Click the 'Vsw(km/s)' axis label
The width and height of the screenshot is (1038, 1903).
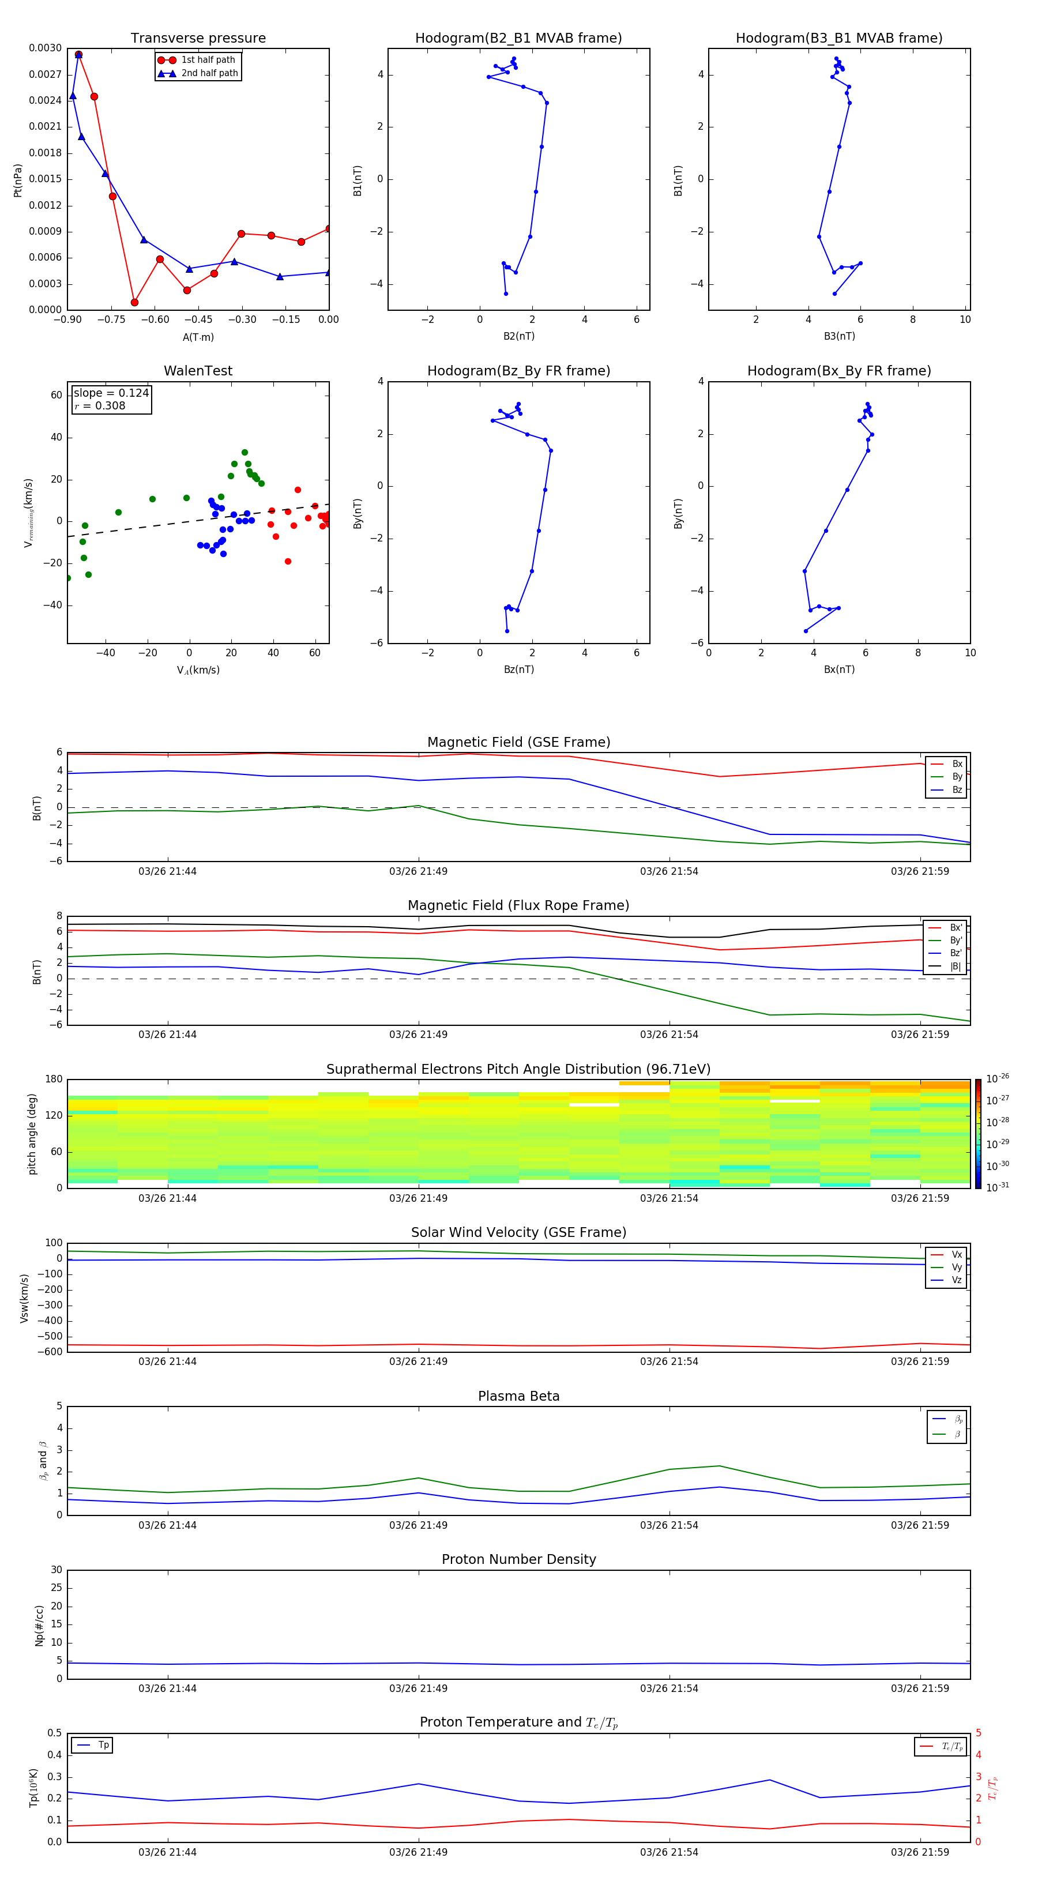click(x=24, y=1297)
